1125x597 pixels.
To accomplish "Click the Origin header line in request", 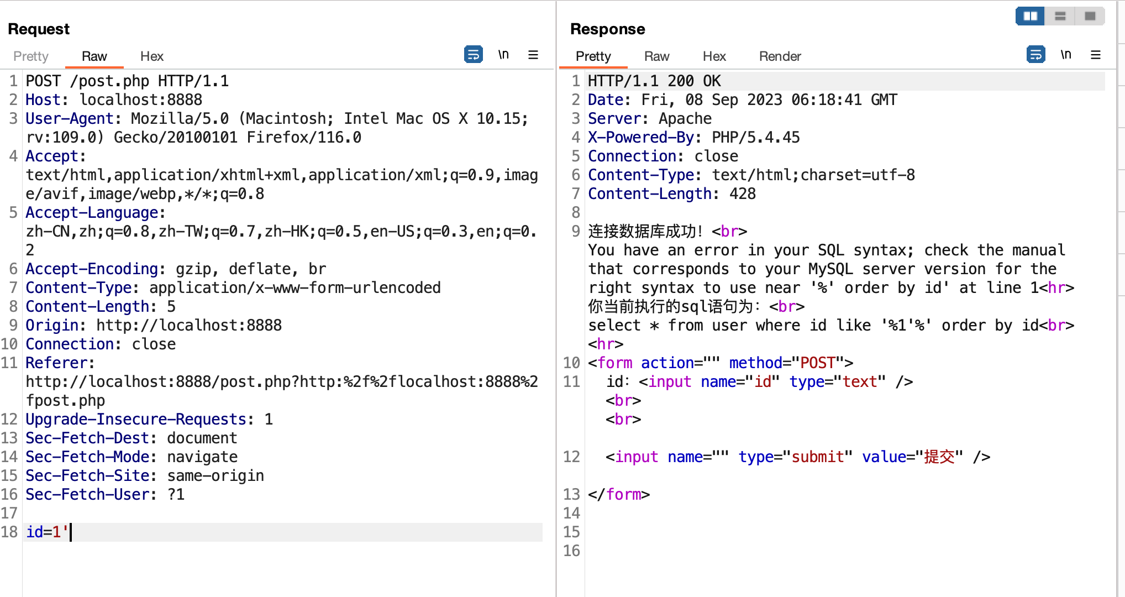I will tap(154, 326).
